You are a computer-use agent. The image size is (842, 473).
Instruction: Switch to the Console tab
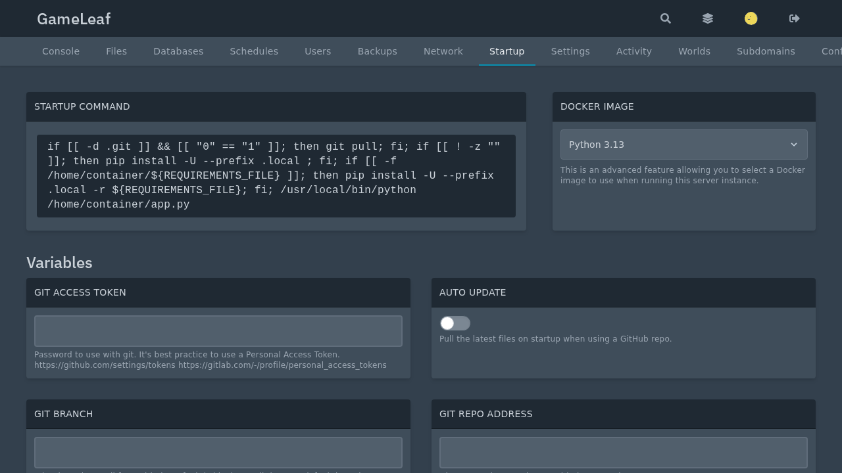point(61,51)
